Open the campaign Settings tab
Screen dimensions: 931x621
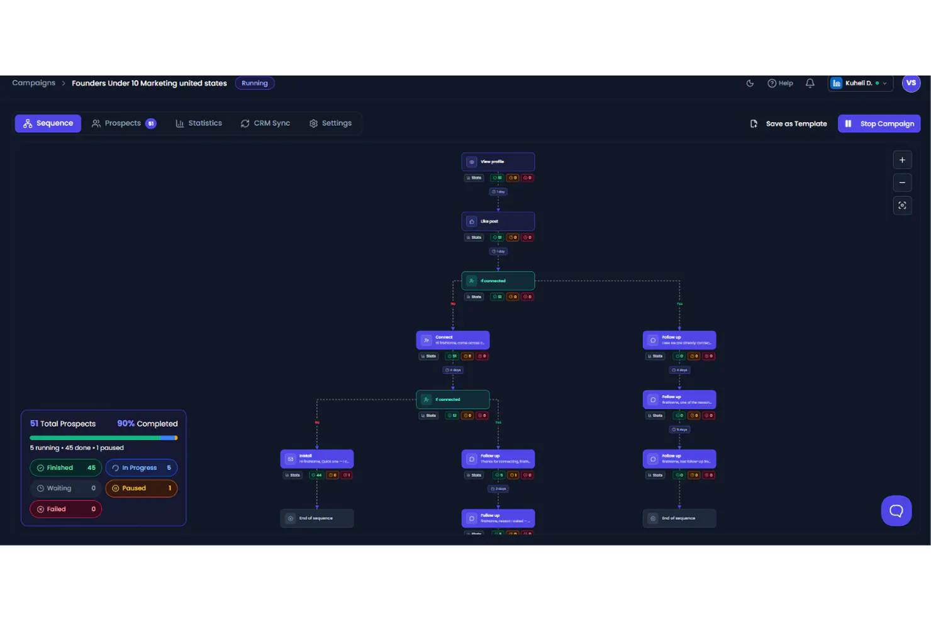[x=330, y=123]
